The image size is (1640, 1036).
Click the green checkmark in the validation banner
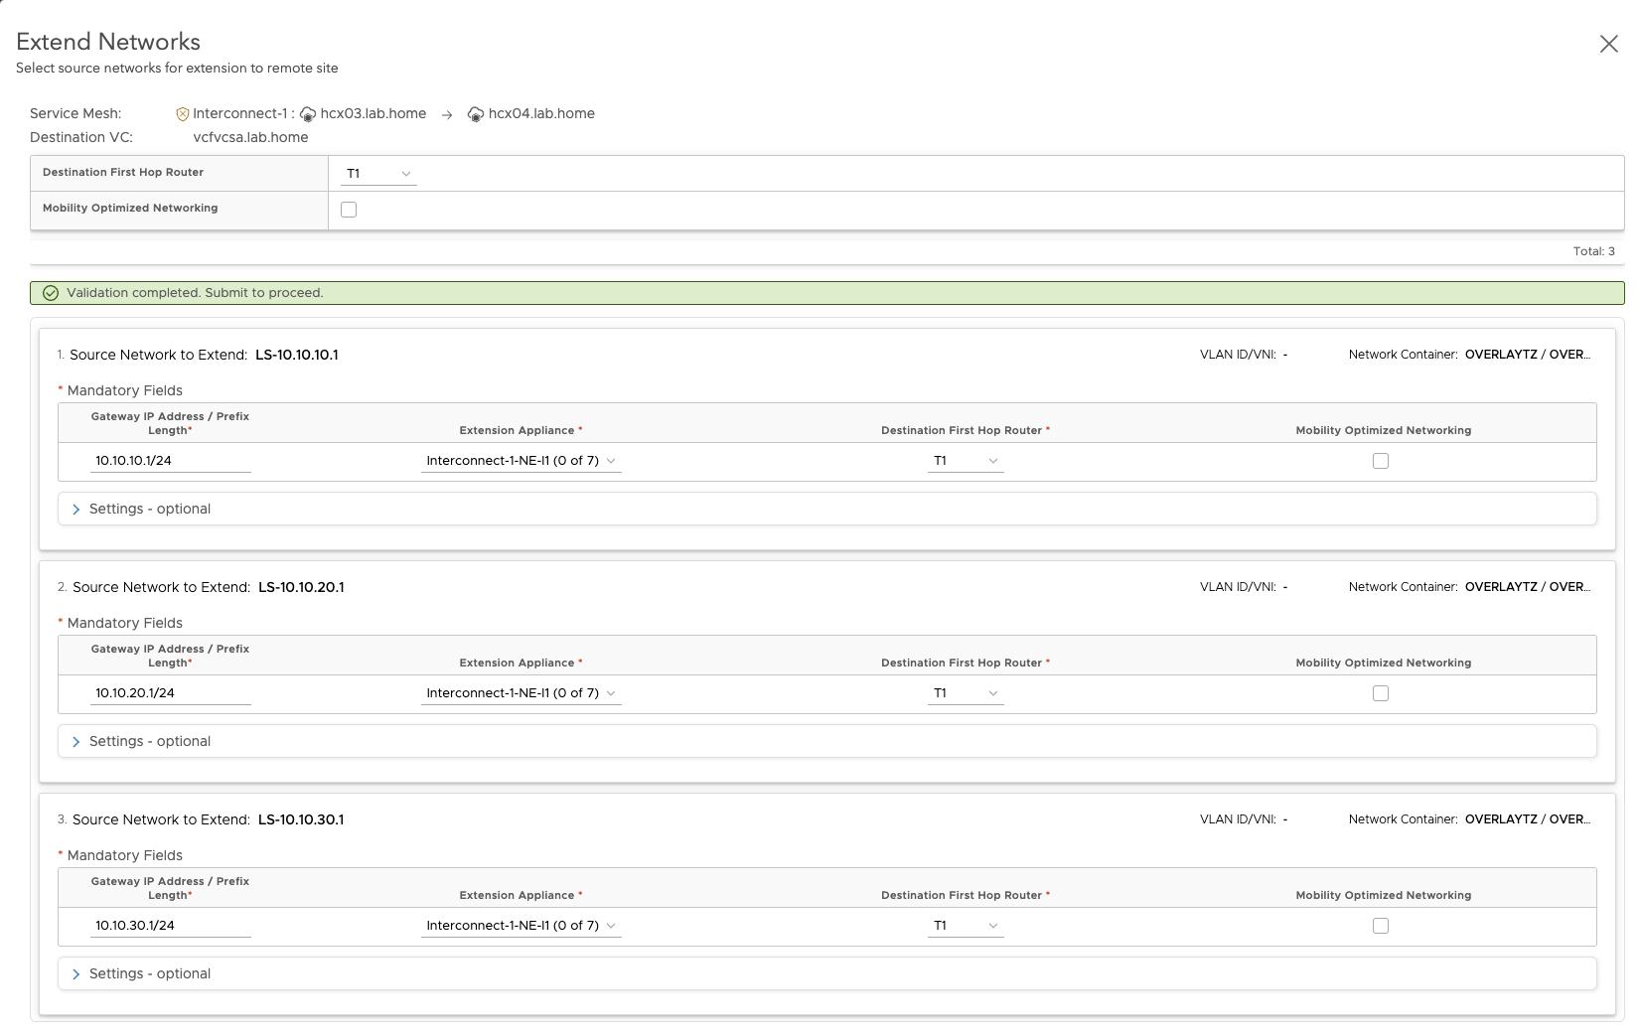coord(50,293)
